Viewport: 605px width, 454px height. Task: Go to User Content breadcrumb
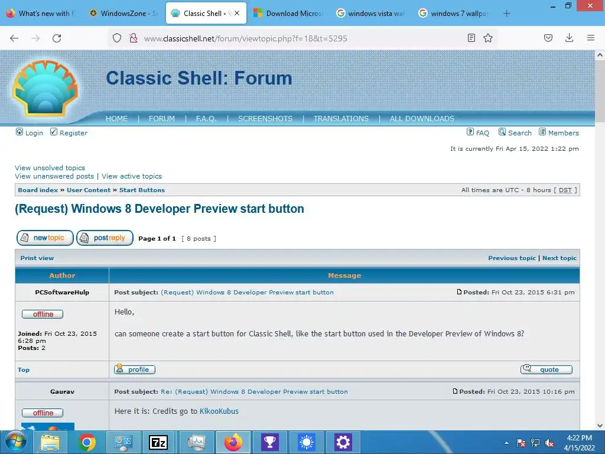click(89, 190)
